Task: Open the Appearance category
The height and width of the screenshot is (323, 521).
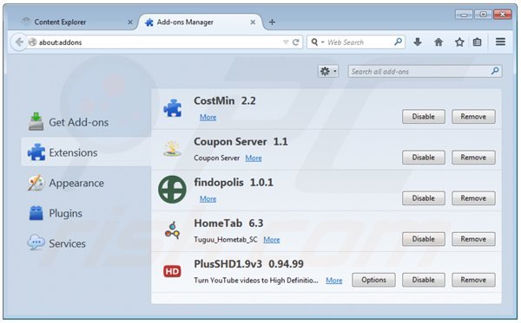Action: click(86, 183)
